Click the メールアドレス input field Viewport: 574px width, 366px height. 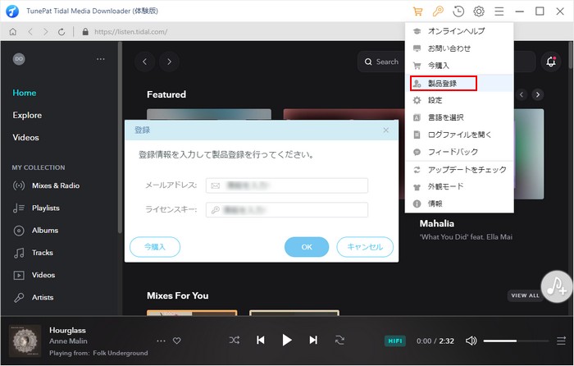(287, 185)
